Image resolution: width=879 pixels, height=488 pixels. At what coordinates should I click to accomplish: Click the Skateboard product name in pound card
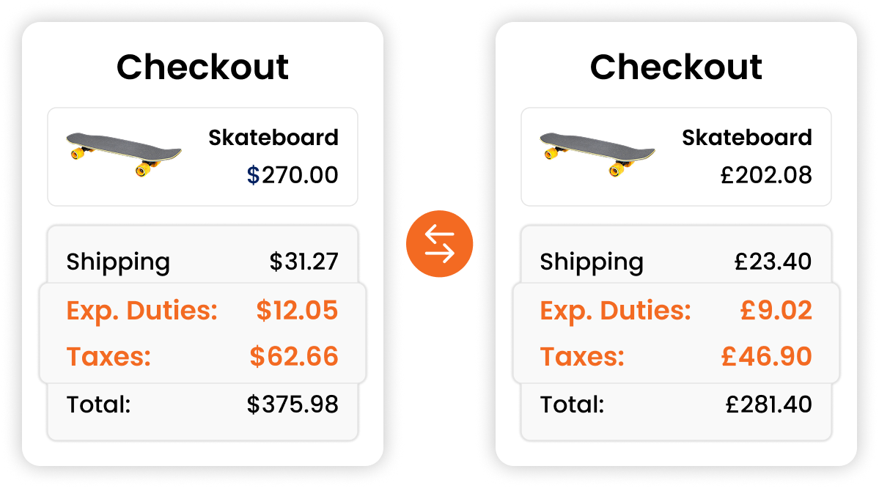tap(747, 138)
